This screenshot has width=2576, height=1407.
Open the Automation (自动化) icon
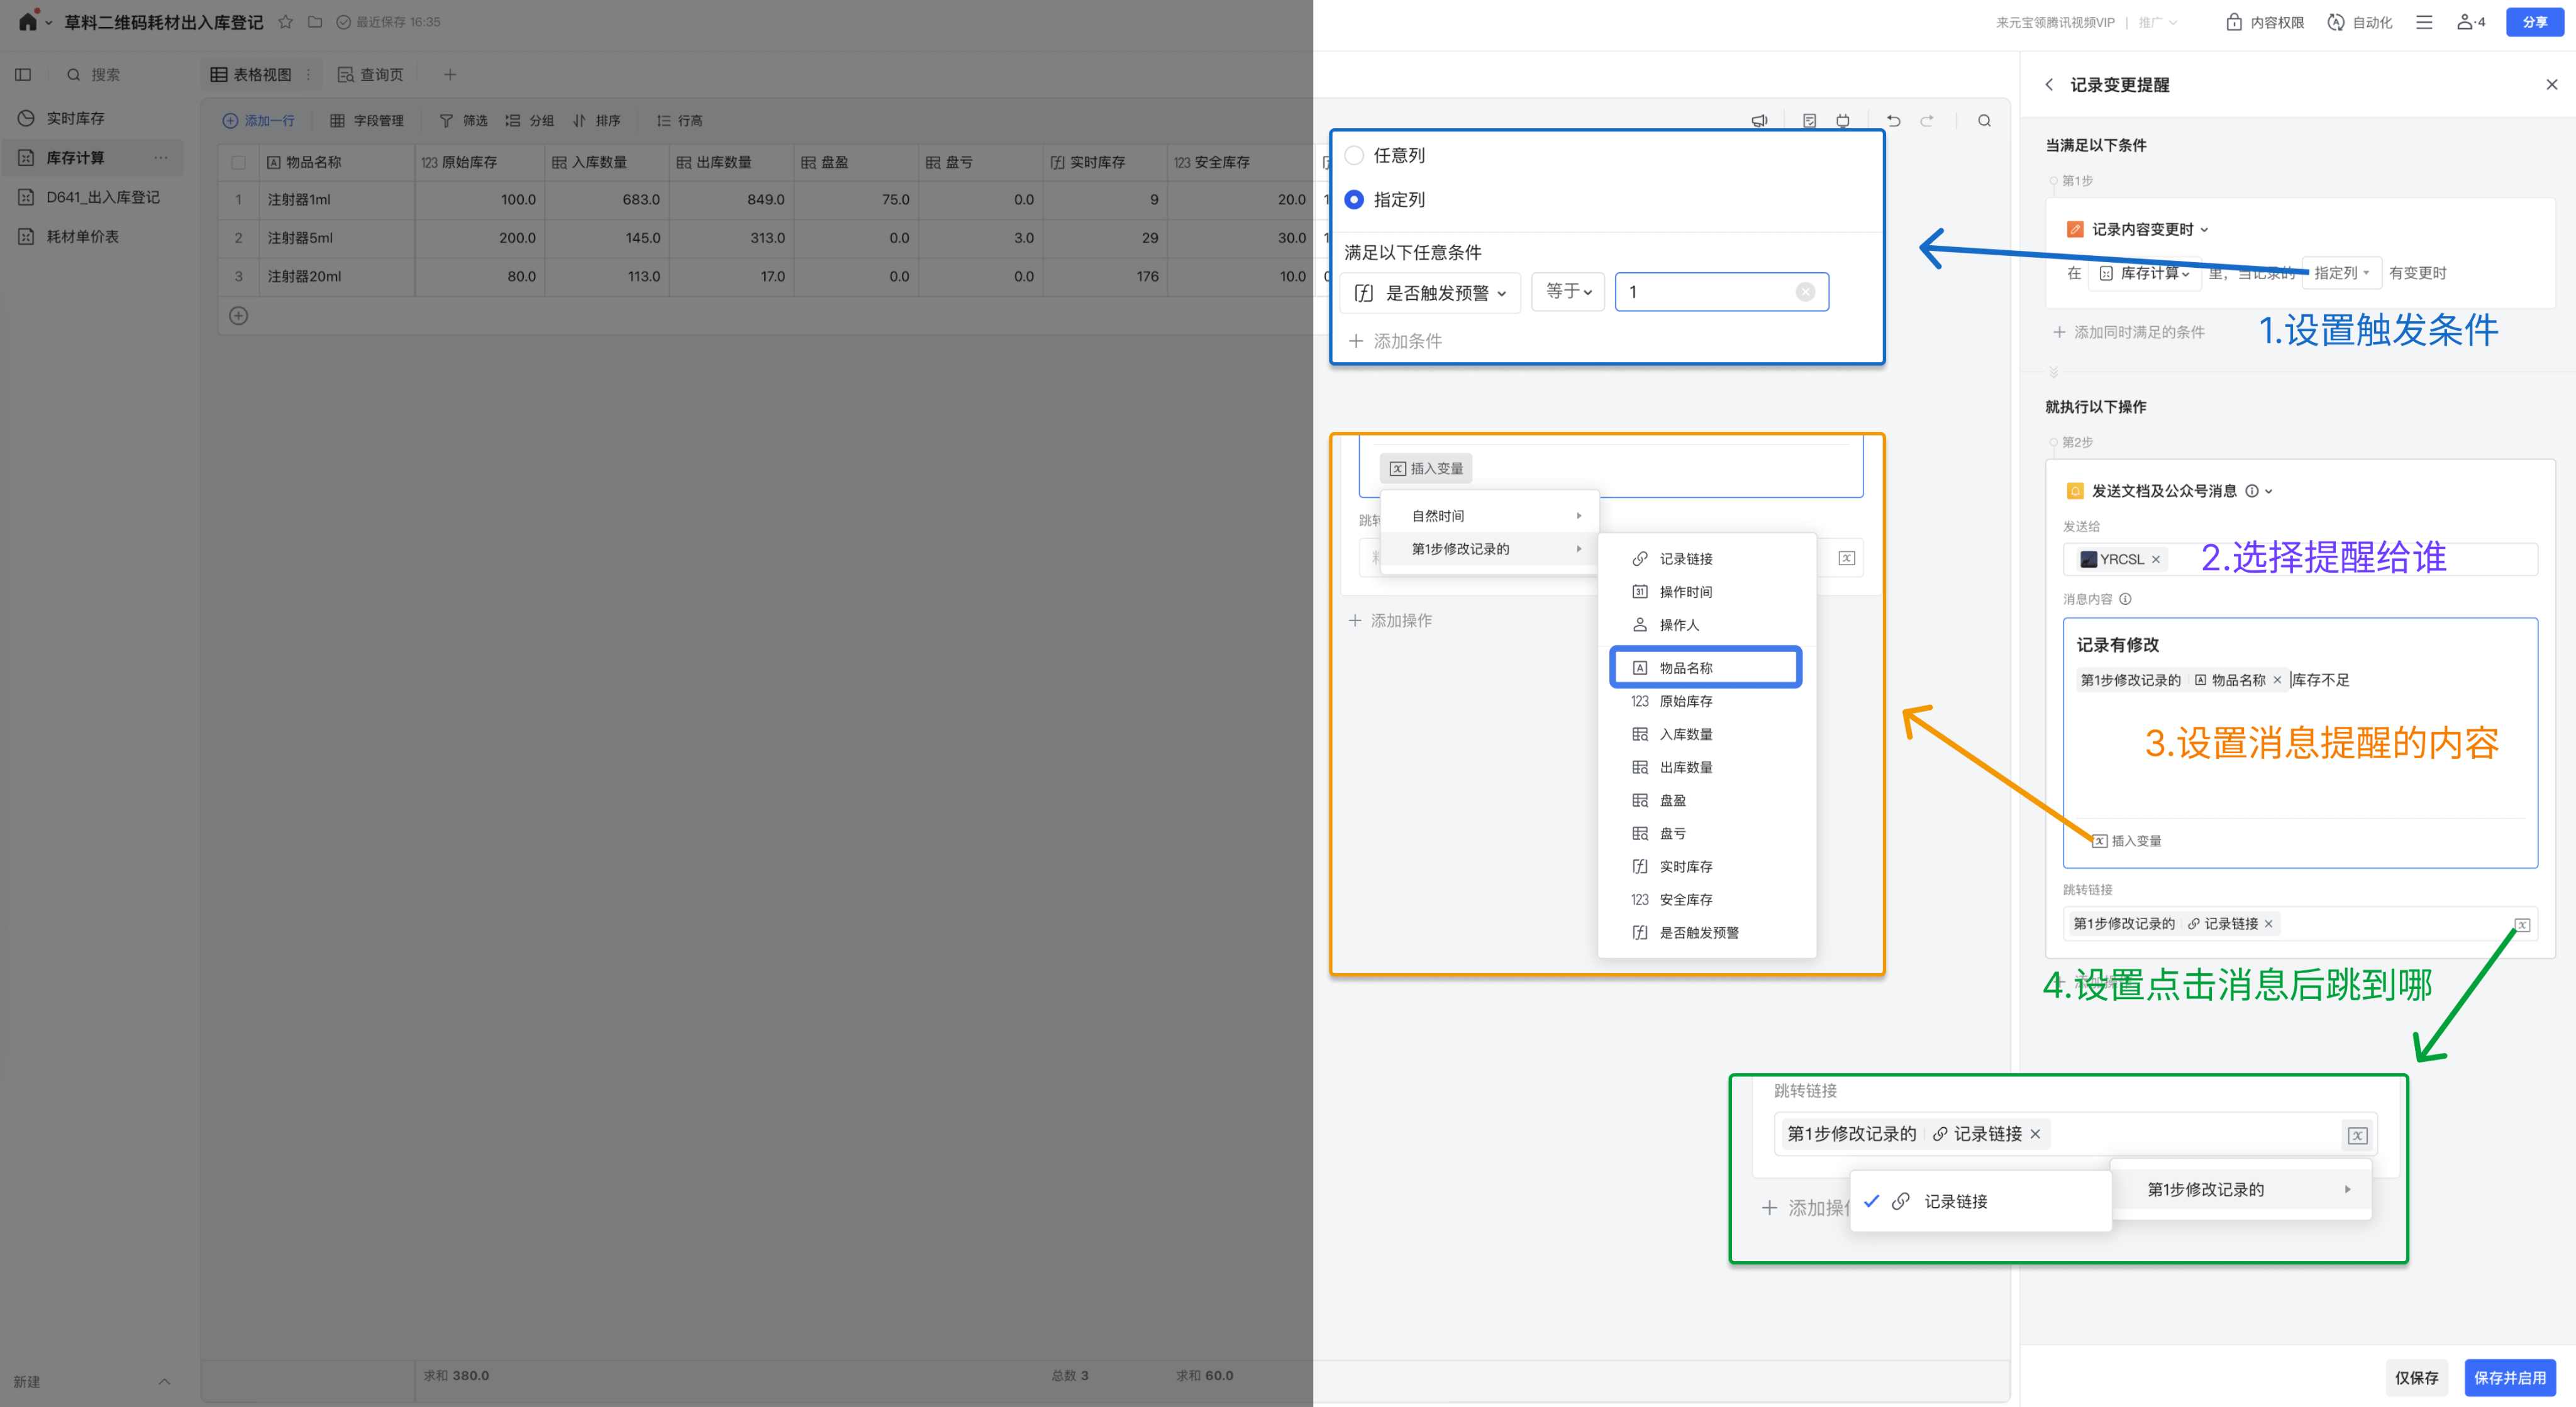coord(2336,22)
